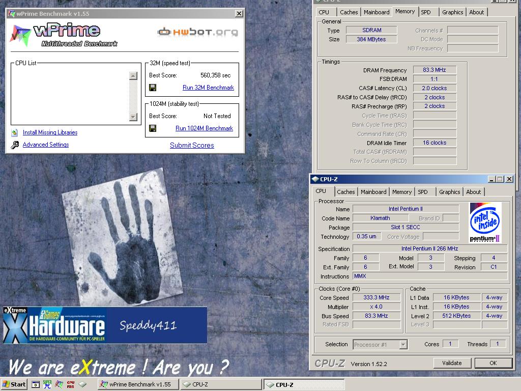Switch to wPrime Benchmark v1.55 taskbar button
Screen dimensions: 521x391
point(138,385)
